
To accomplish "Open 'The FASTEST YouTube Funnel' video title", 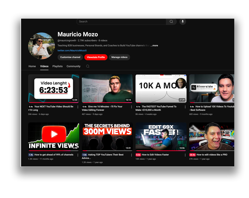I will (156, 108).
